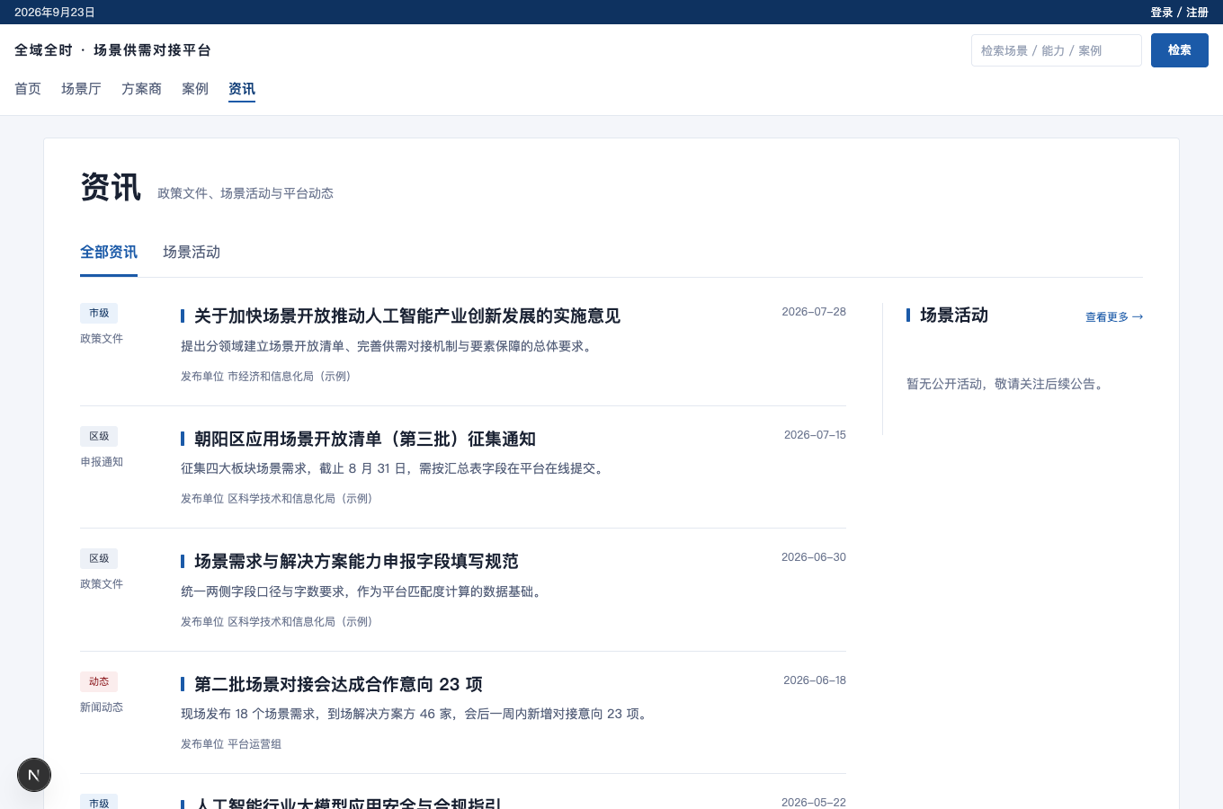Screen dimensions: 1223x809
Task: Open 查看更多 → in the 场景活动 panel
Action: 1114,317
